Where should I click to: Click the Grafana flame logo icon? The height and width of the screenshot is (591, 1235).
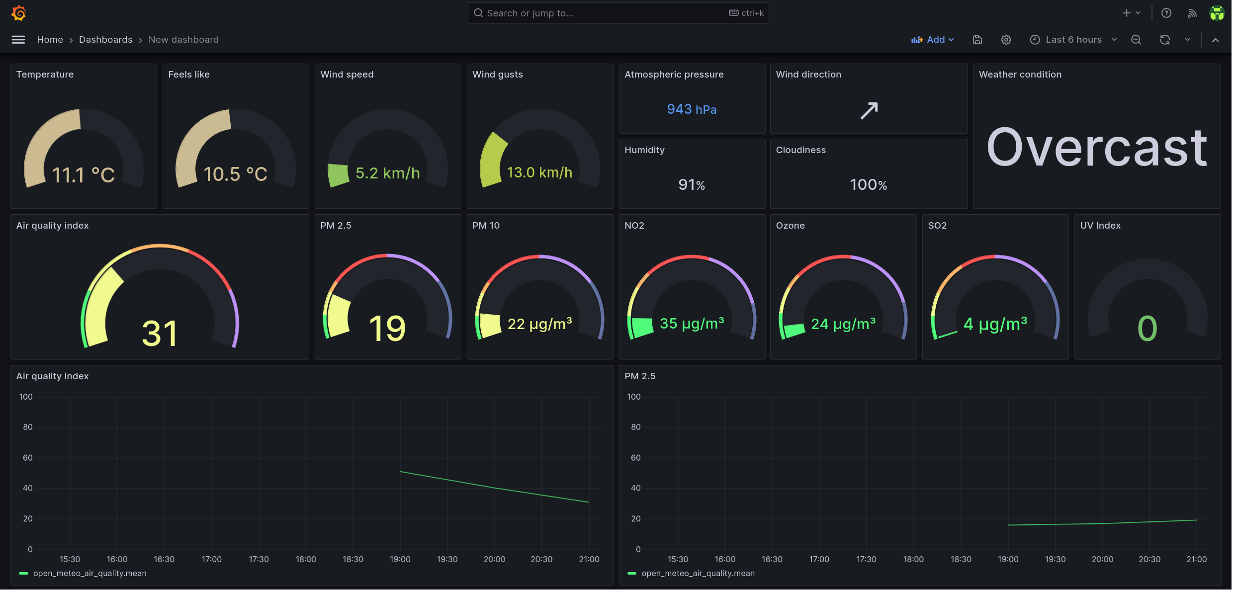[x=18, y=12]
